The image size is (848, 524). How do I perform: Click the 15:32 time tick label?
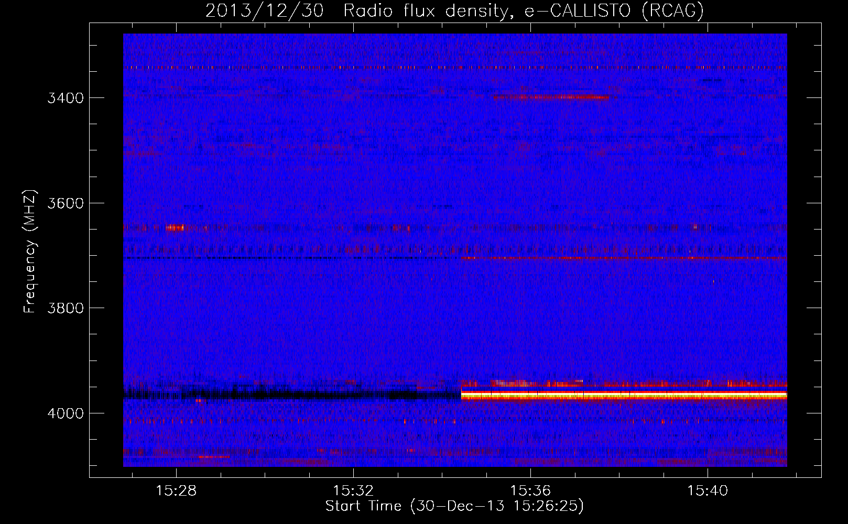[x=354, y=490]
